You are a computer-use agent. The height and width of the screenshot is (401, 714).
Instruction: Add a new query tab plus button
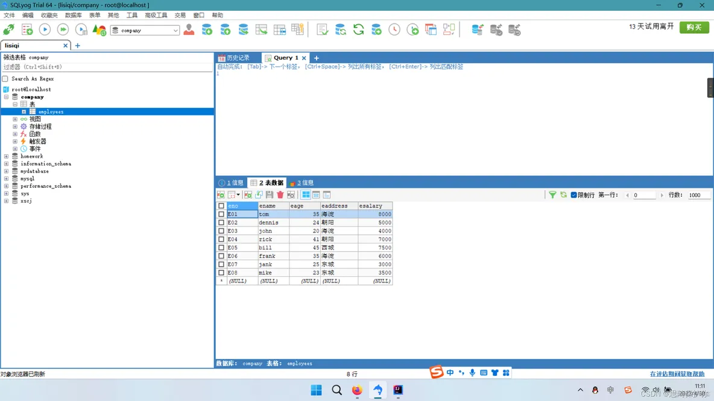pyautogui.click(x=317, y=58)
